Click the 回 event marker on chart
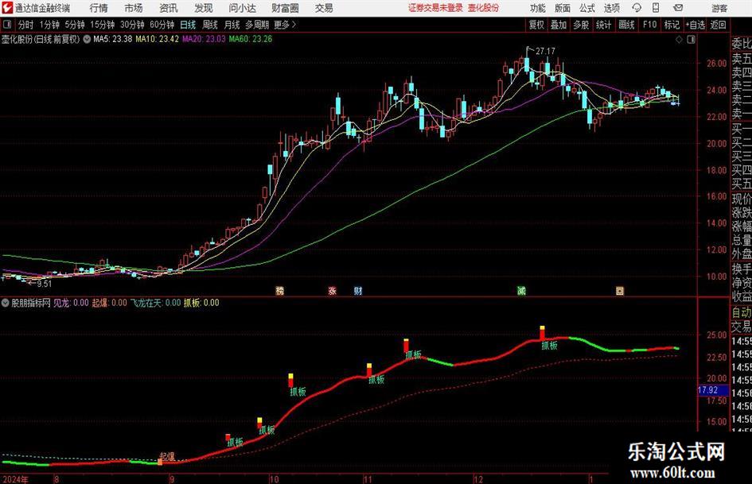This screenshot has height=484, width=752. [x=620, y=290]
